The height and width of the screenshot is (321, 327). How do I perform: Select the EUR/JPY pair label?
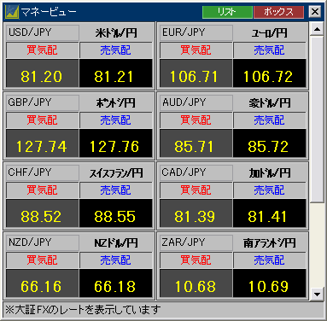[x=196, y=32]
